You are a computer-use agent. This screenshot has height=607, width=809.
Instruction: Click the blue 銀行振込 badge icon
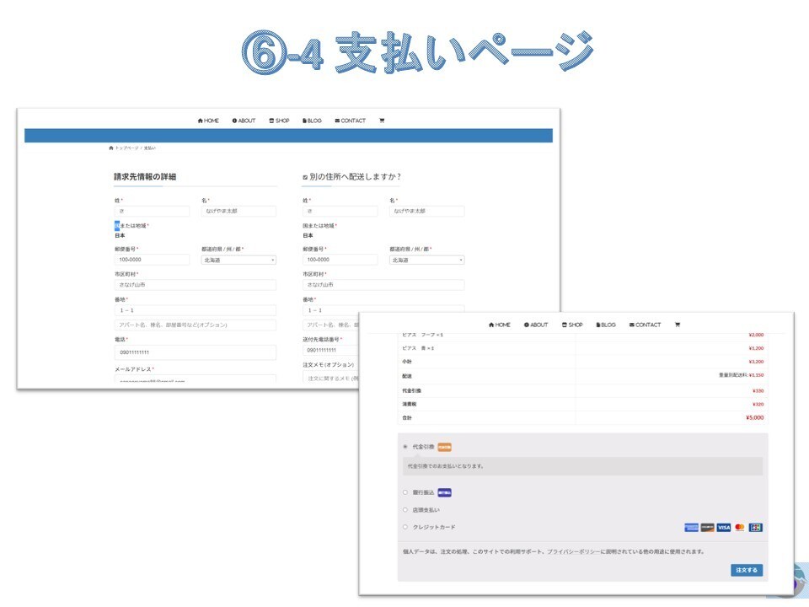pyautogui.click(x=444, y=493)
